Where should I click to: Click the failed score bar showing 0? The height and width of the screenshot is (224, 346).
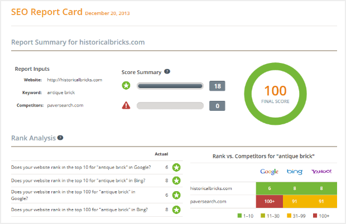point(170,105)
